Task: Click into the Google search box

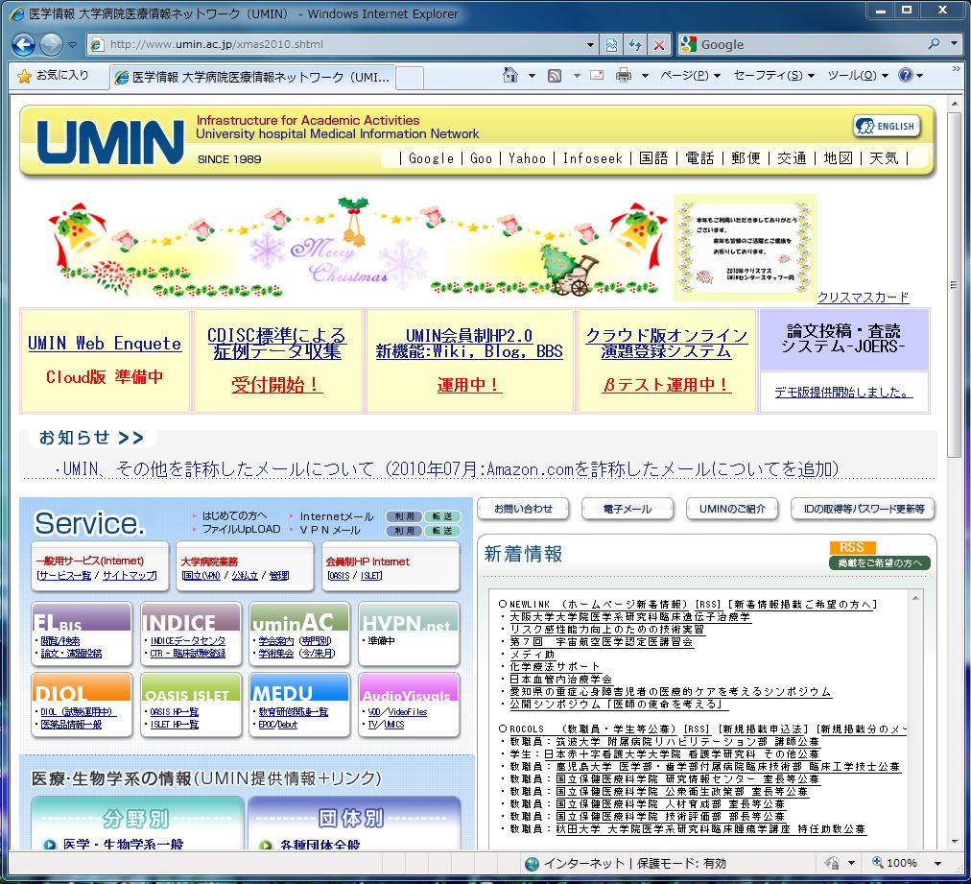Action: click(806, 44)
